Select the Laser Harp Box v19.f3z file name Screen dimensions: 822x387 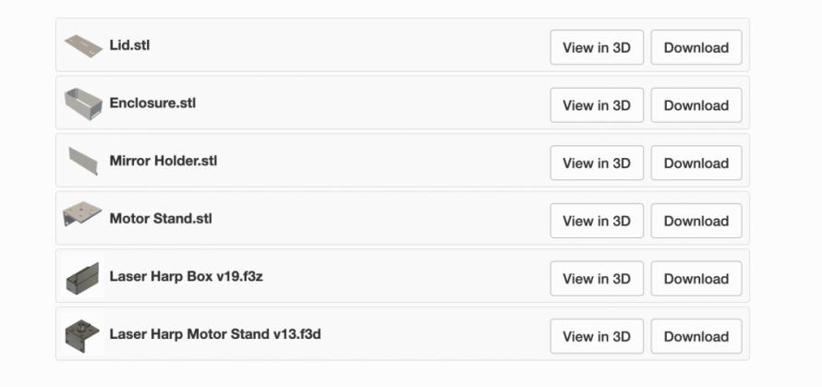[x=186, y=276]
